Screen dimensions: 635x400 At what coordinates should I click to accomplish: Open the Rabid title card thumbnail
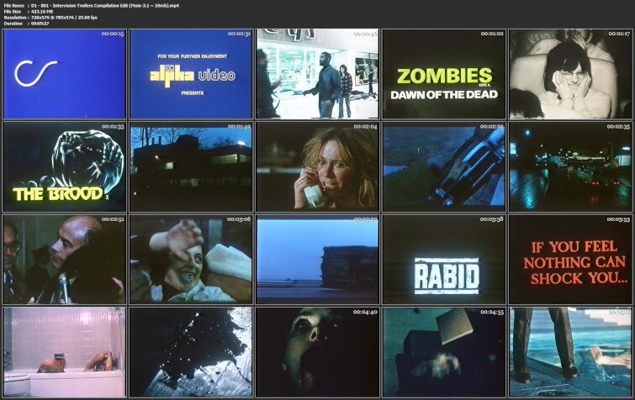(444, 260)
